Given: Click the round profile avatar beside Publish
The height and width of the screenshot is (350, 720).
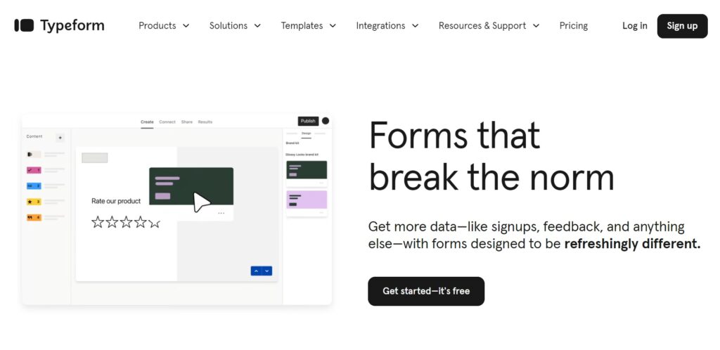Looking at the screenshot, I should point(326,121).
